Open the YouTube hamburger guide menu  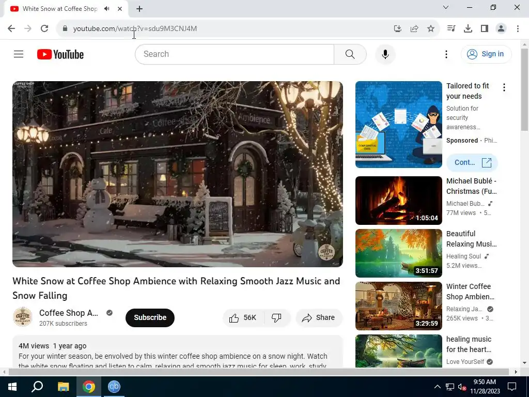(19, 54)
